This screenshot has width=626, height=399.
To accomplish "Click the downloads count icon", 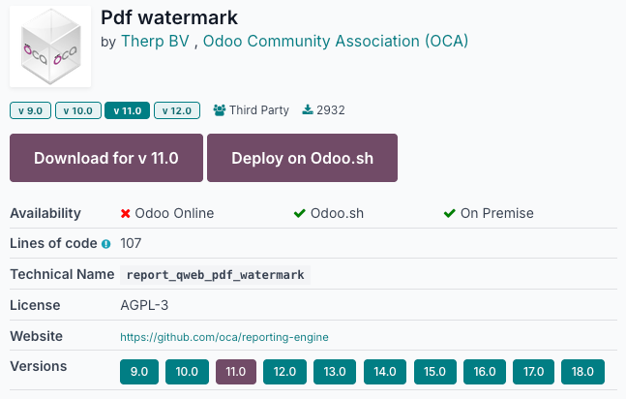I will pyautogui.click(x=308, y=109).
